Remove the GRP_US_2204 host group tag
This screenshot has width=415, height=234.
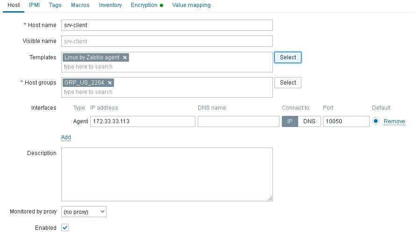click(110, 83)
